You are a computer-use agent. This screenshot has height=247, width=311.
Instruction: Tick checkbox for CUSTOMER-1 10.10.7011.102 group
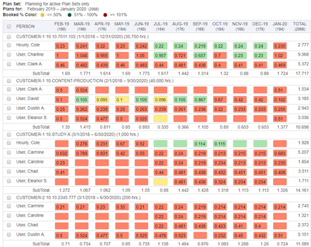(9, 37)
